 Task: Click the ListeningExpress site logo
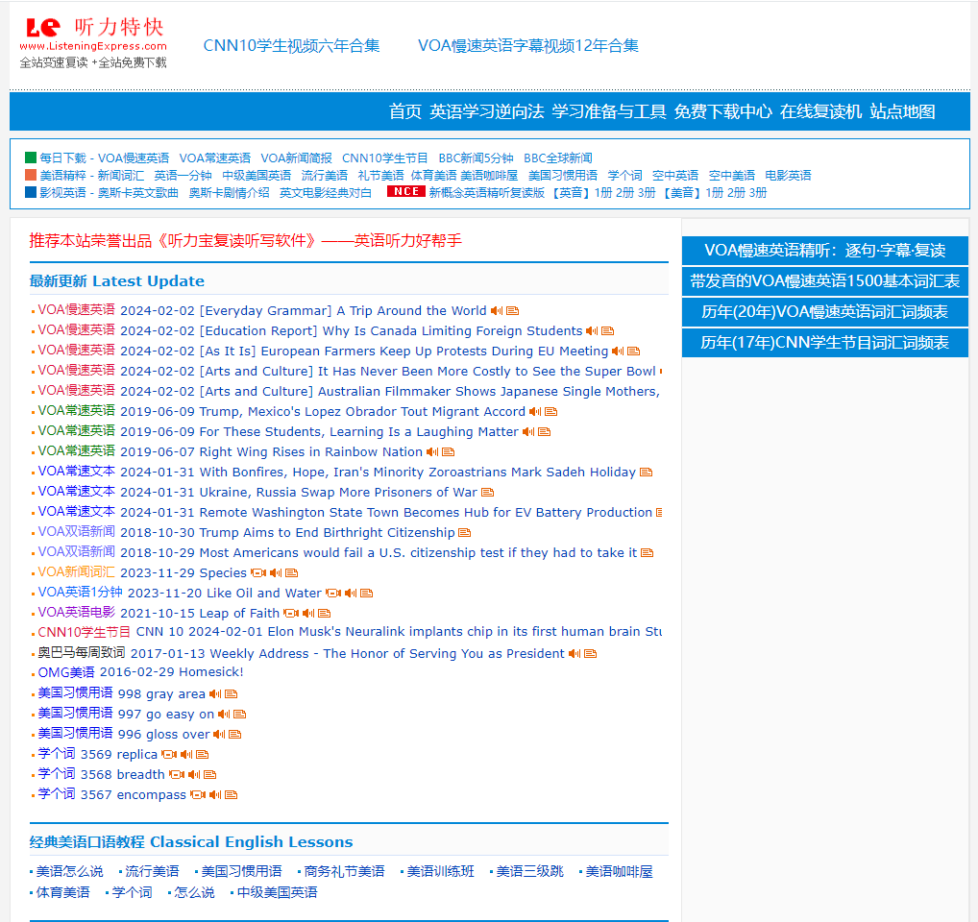pos(93,42)
